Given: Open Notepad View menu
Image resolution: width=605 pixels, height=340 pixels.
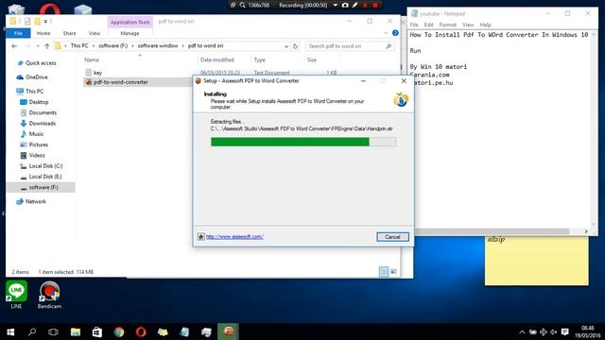Looking at the screenshot, I should [x=468, y=25].
